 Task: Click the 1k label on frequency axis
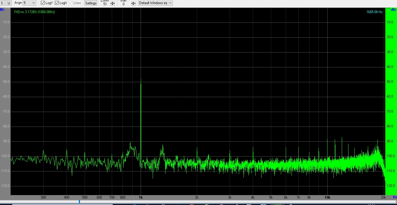[x=140, y=197]
